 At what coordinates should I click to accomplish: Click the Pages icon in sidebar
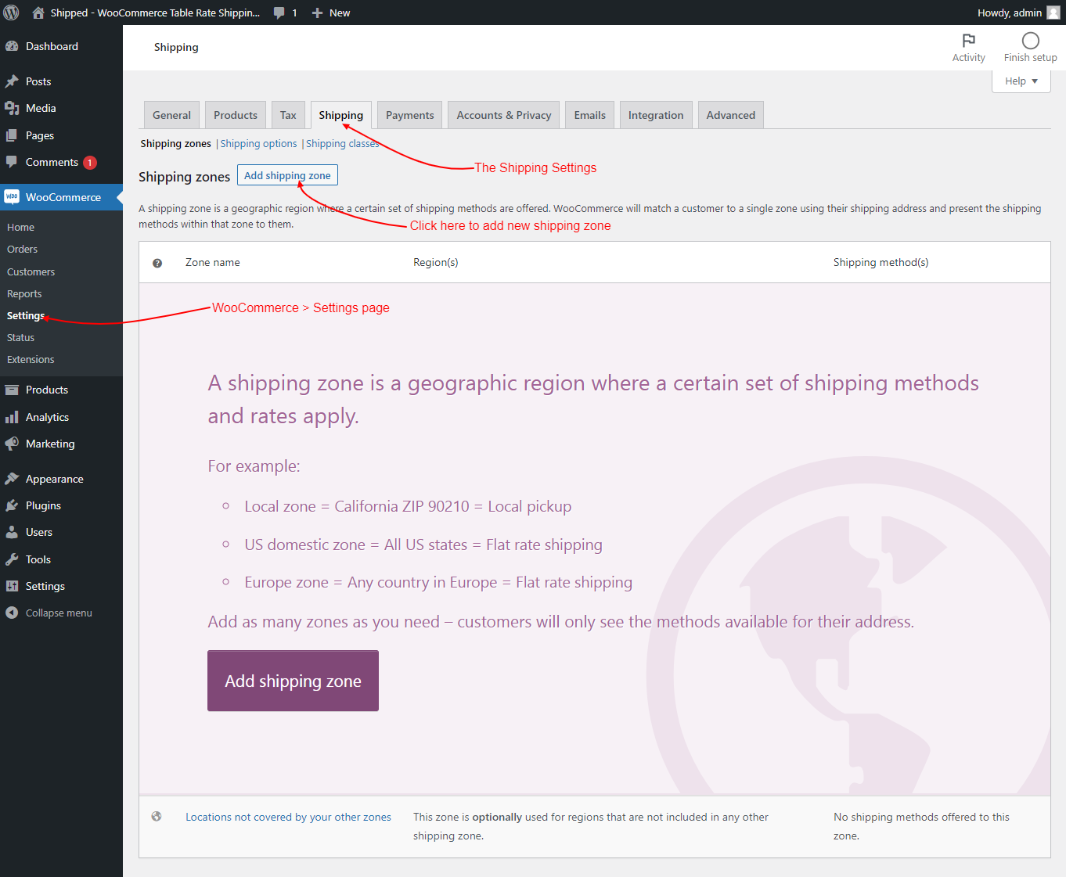click(12, 135)
